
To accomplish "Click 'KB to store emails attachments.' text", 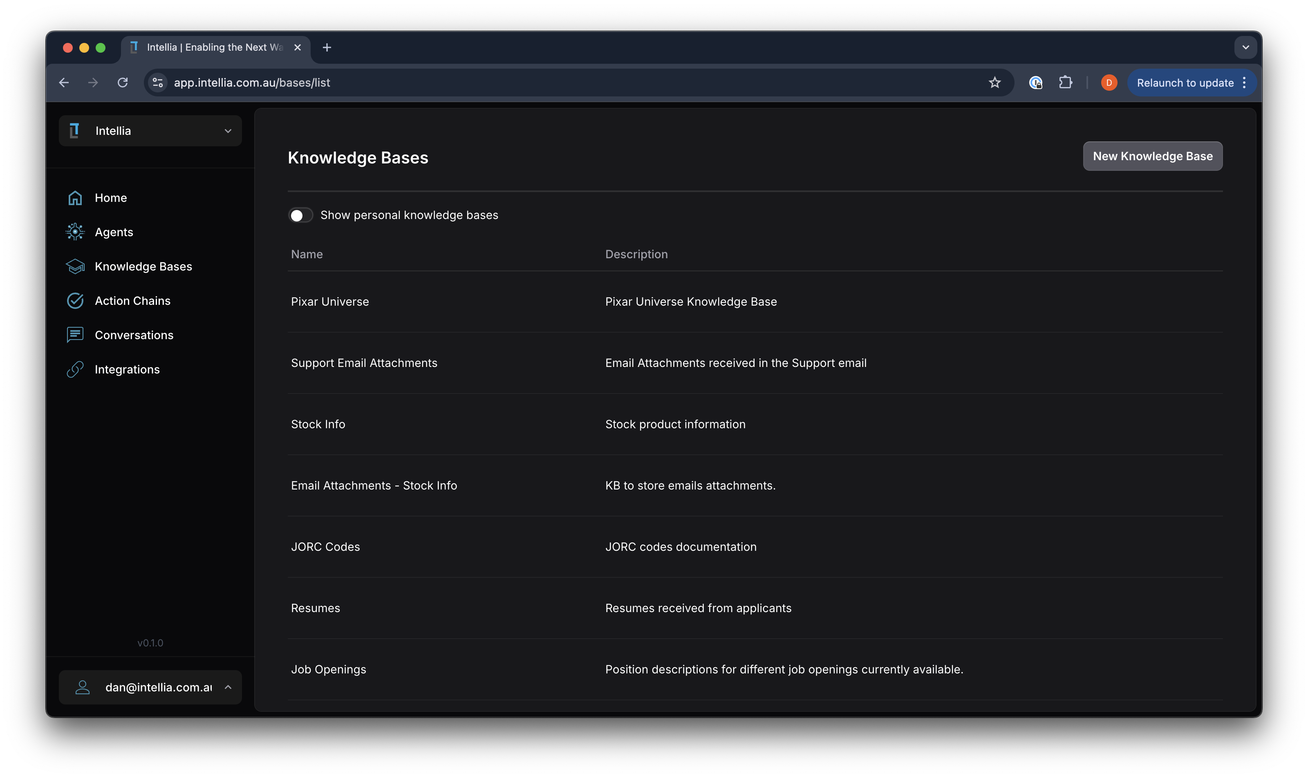I will pyautogui.click(x=690, y=485).
